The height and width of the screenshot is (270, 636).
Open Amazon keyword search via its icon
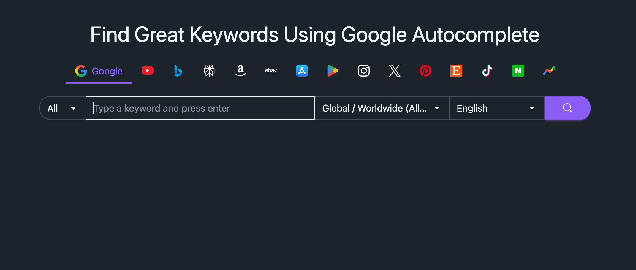click(x=240, y=71)
